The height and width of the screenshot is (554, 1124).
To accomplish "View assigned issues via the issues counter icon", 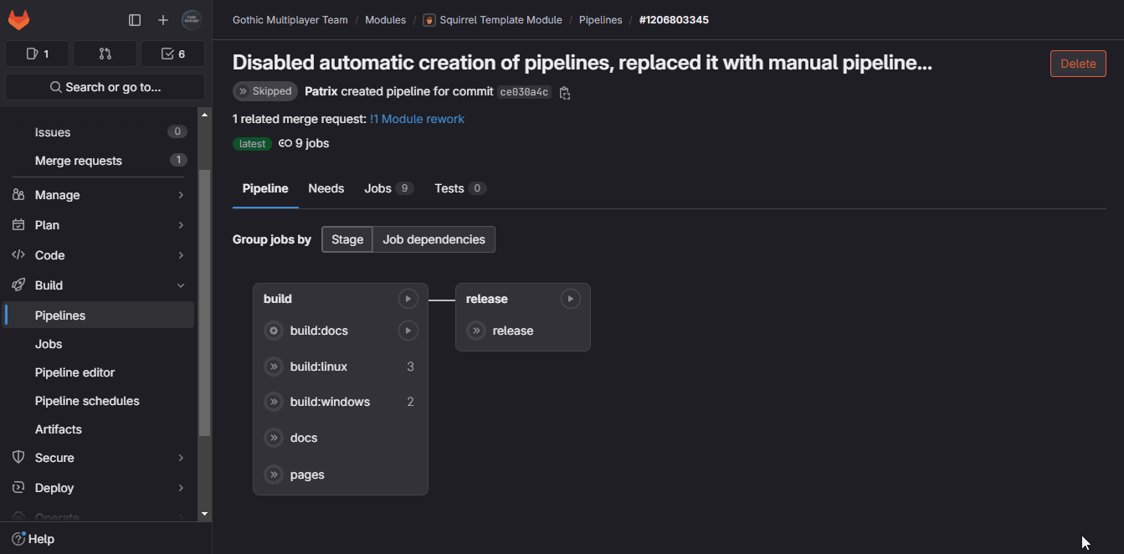I will (x=37, y=53).
